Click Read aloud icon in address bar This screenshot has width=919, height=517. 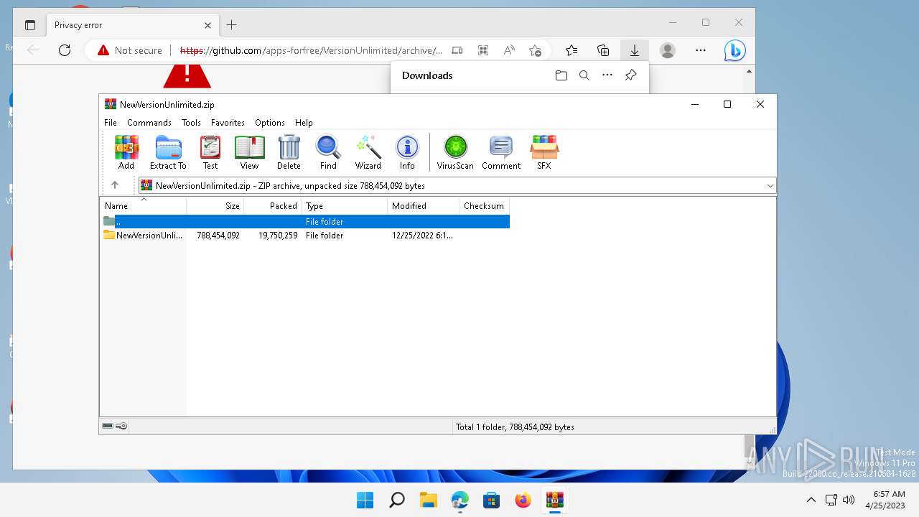click(x=509, y=50)
